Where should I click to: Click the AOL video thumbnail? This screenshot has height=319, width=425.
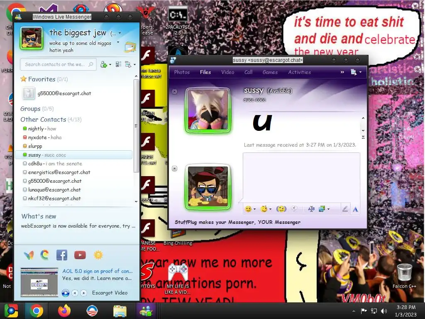click(39, 282)
